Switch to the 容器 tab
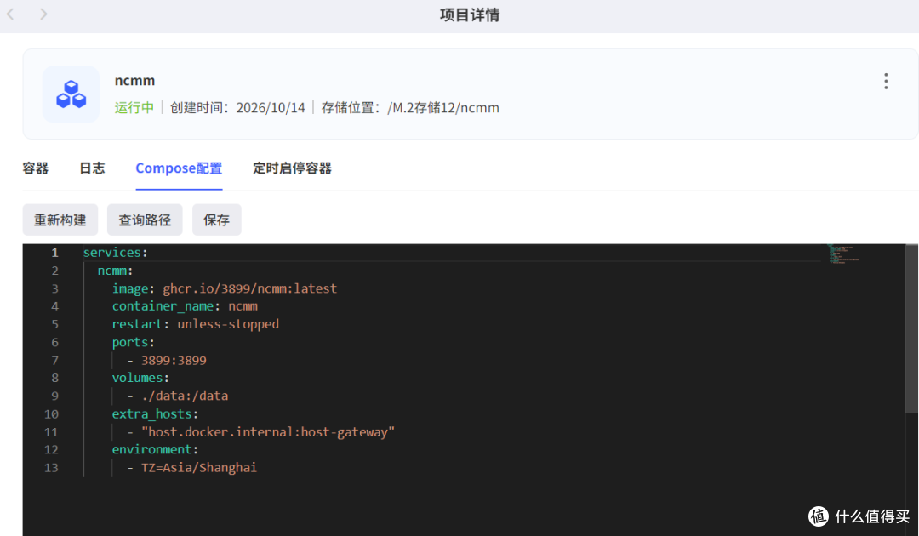Image resolution: width=919 pixels, height=536 pixels. click(x=35, y=168)
